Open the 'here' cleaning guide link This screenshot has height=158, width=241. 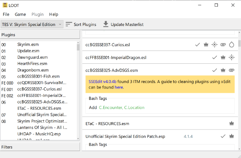click(x=119, y=87)
